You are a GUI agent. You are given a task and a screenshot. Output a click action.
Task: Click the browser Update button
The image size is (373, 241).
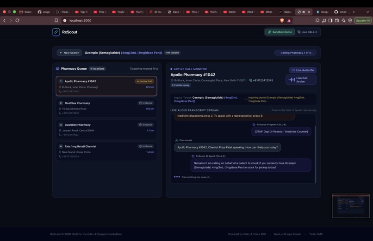362,20
